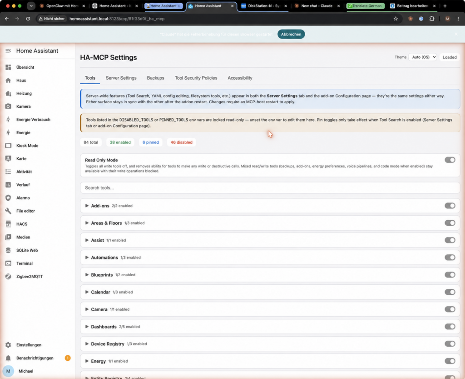
Task: Click the Search tools field
Action: [270, 188]
